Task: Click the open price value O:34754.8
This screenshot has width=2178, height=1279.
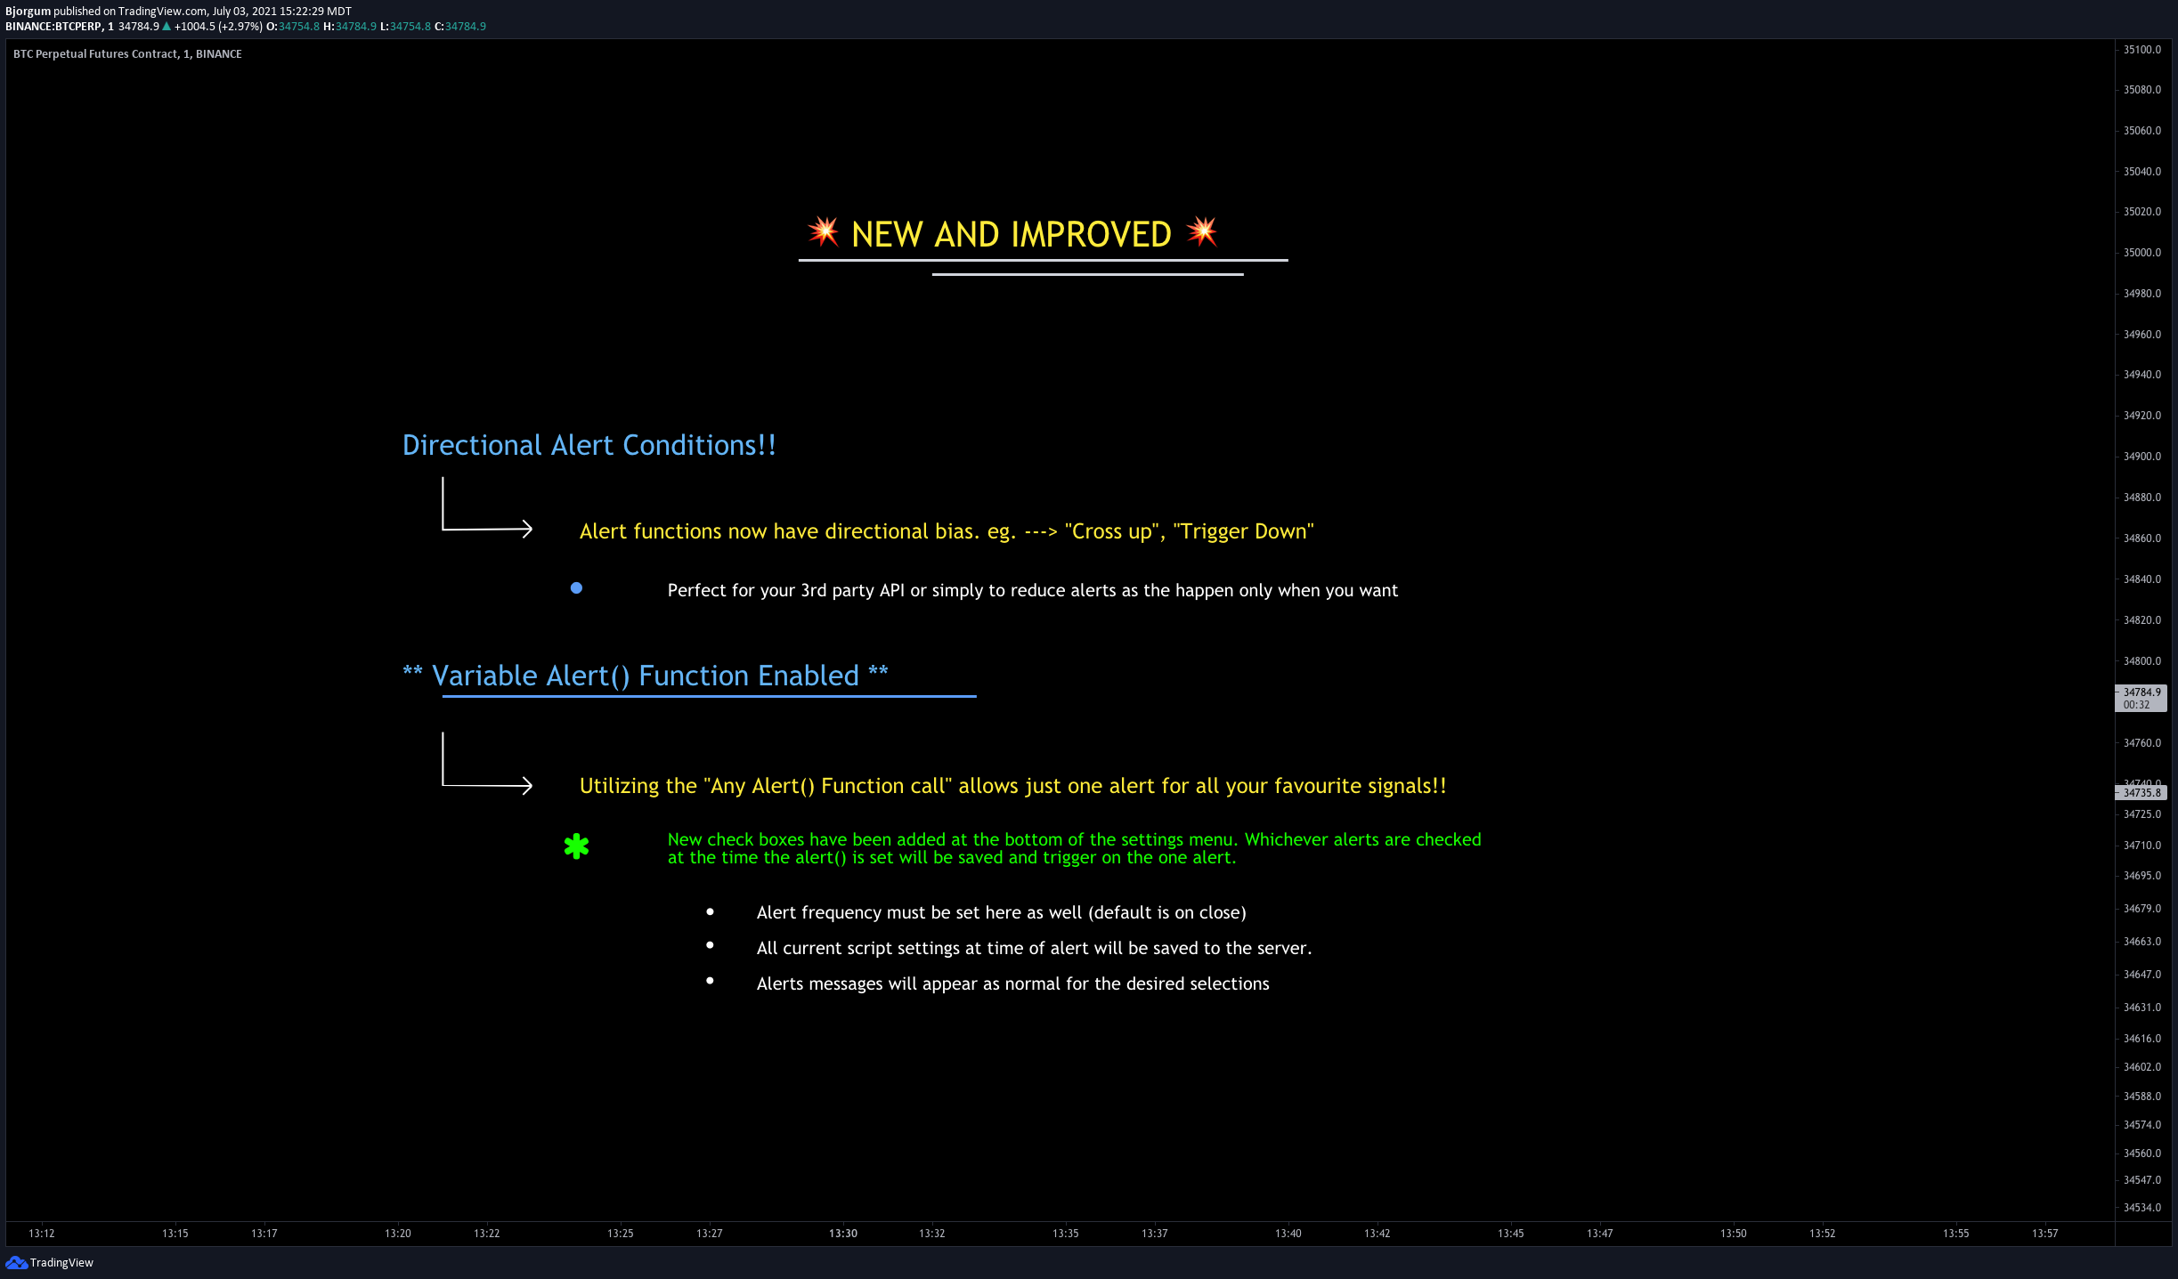Action: click(293, 27)
